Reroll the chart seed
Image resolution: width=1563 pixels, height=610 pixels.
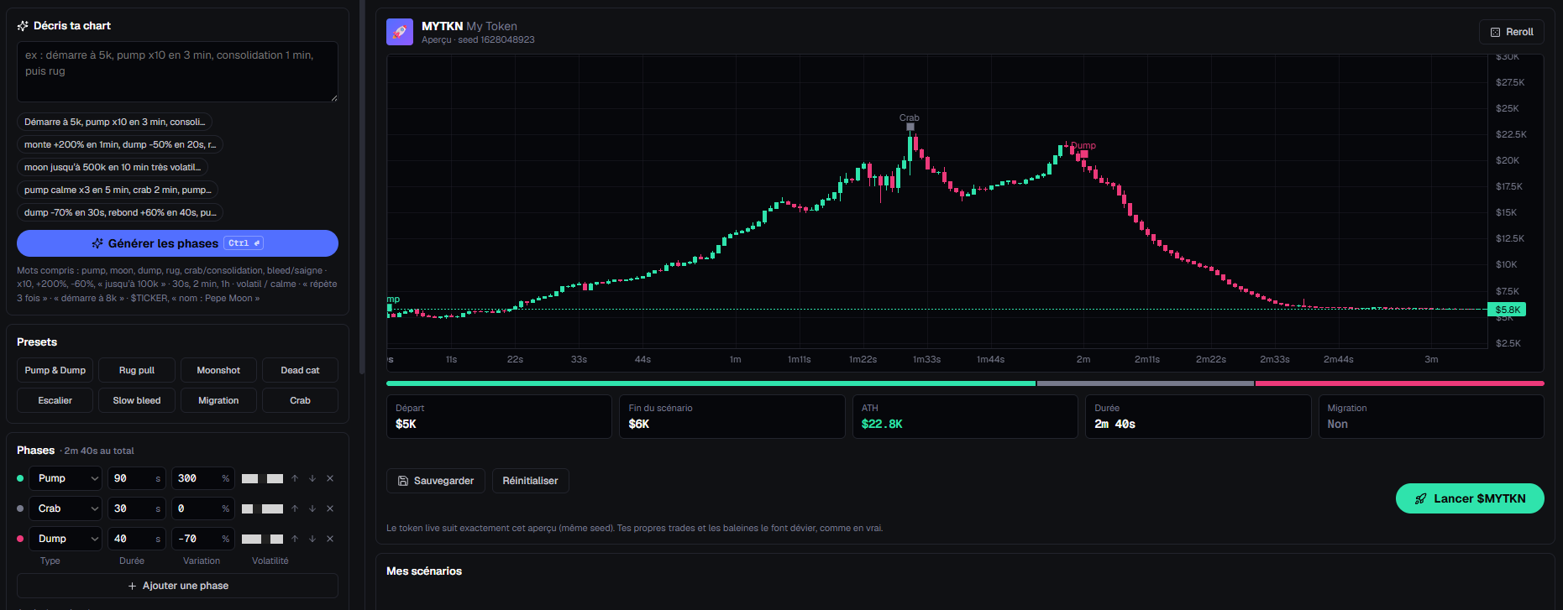[x=1512, y=32]
